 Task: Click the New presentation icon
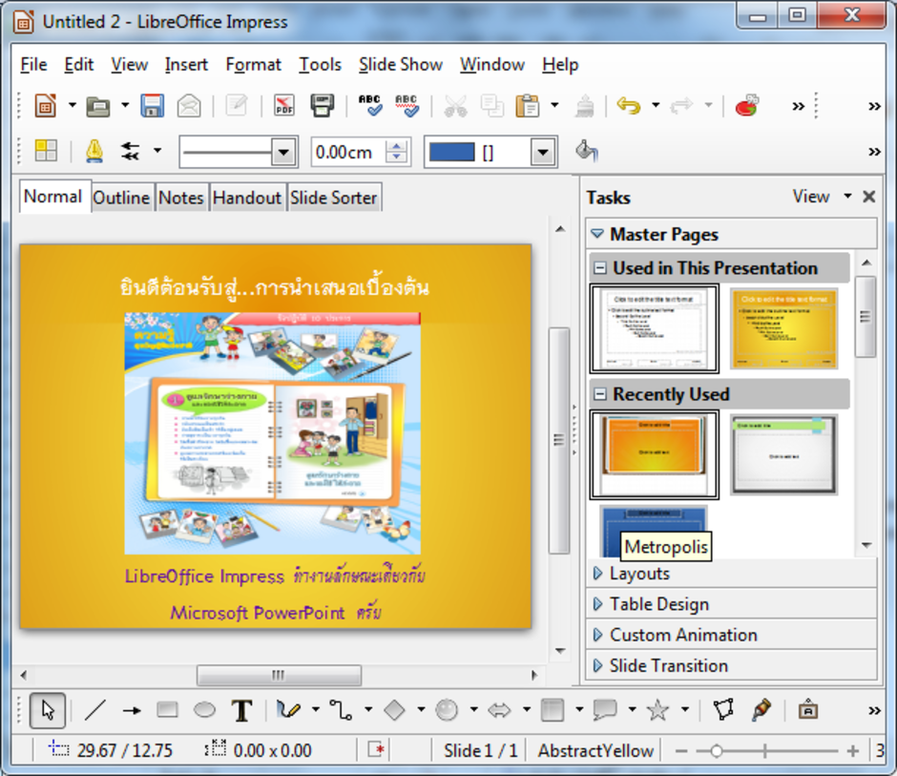[x=46, y=106]
